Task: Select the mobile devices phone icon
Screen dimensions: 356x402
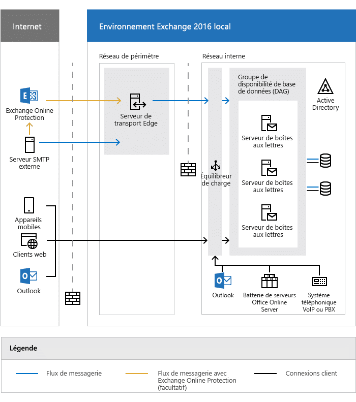Action: (x=29, y=205)
